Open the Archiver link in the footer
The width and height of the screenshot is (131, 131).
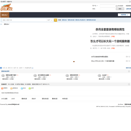click(120, 104)
